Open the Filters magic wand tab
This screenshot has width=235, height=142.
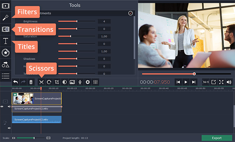[6, 17]
